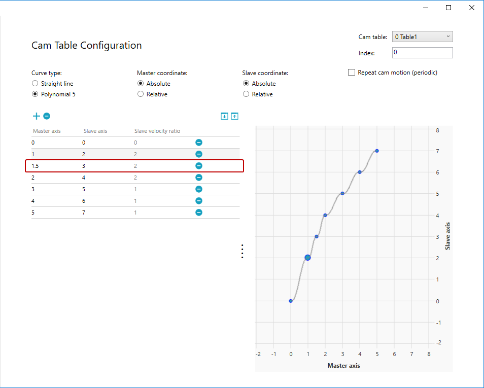Screen dimensions: 484x388
Task: Remove the row with master axis 1.5
Action: pos(199,166)
